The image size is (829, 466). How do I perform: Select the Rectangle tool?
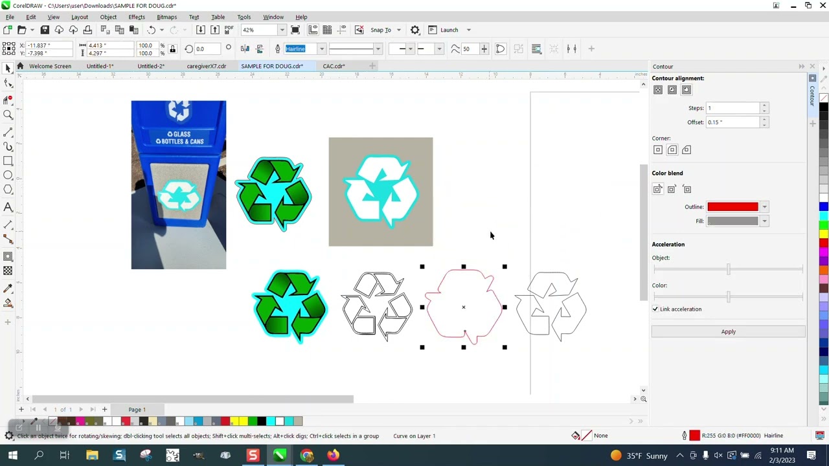8,161
